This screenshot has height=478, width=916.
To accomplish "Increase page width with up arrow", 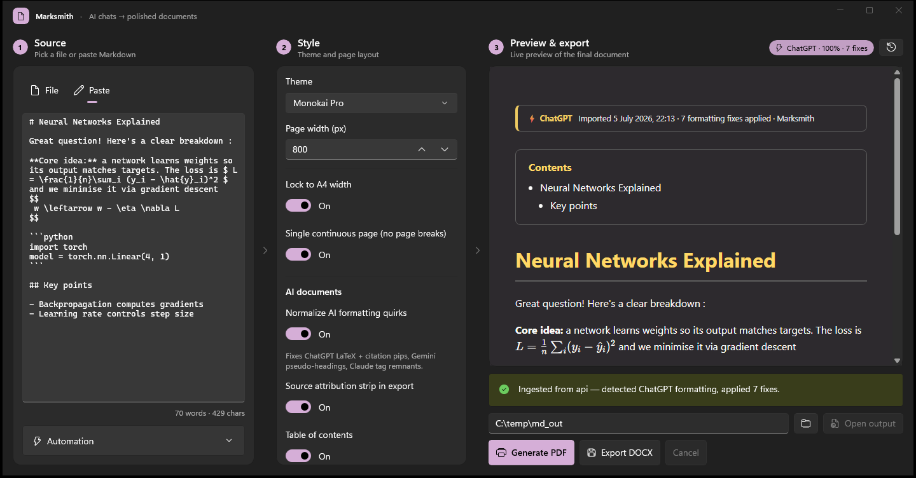I will (x=421, y=149).
